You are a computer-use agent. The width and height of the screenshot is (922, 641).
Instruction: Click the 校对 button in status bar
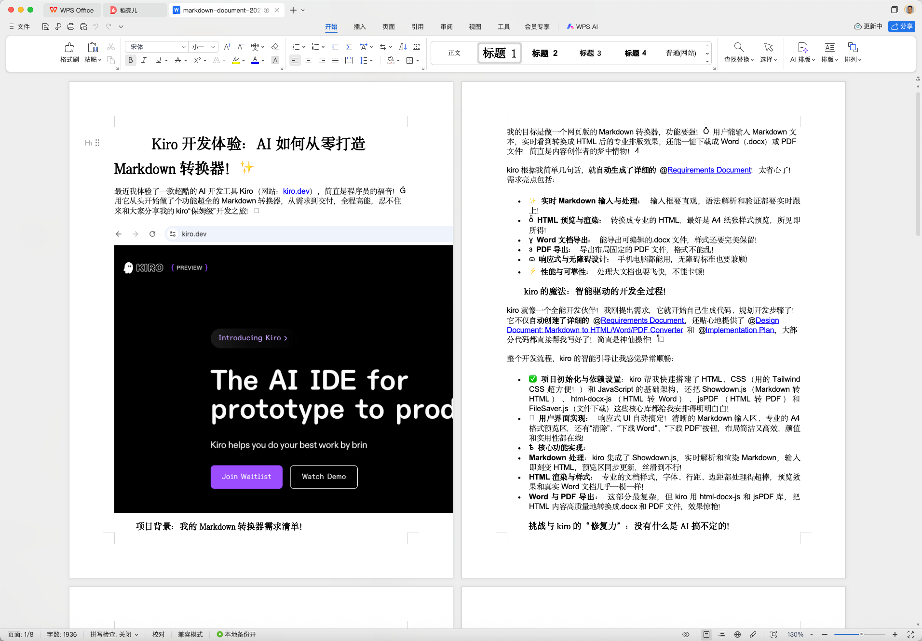click(159, 634)
